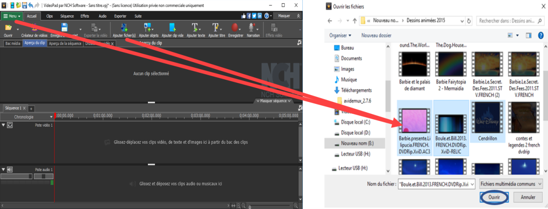Image resolution: width=548 pixels, height=209 pixels.
Task: Refresh the Dessins animées 2015 folder
Action: (468, 21)
